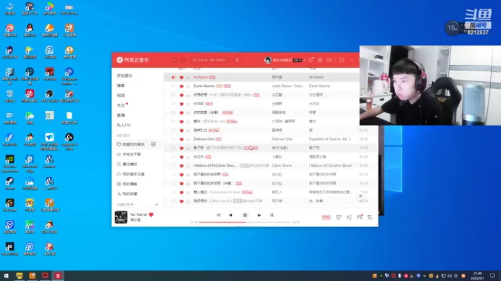Image resolution: width=501 pixels, height=281 pixels.
Task: Click the user avatar in NetEase header
Action: click(268, 60)
